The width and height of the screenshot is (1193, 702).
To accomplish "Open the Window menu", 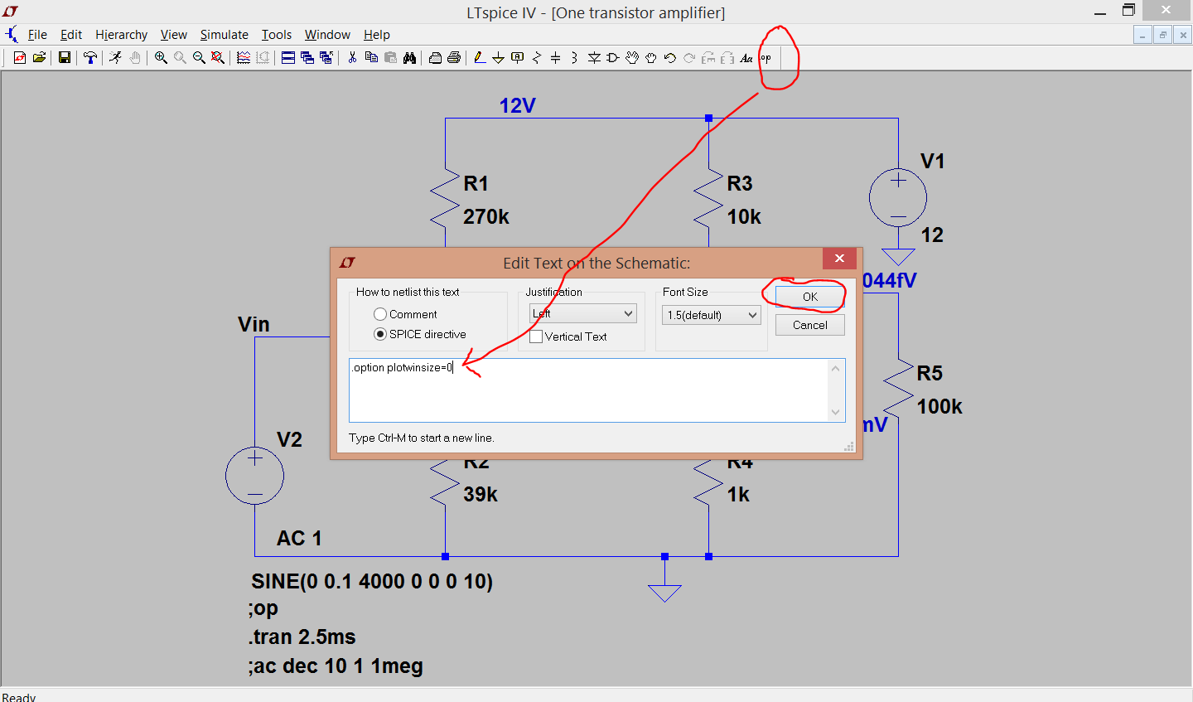I will click(327, 35).
